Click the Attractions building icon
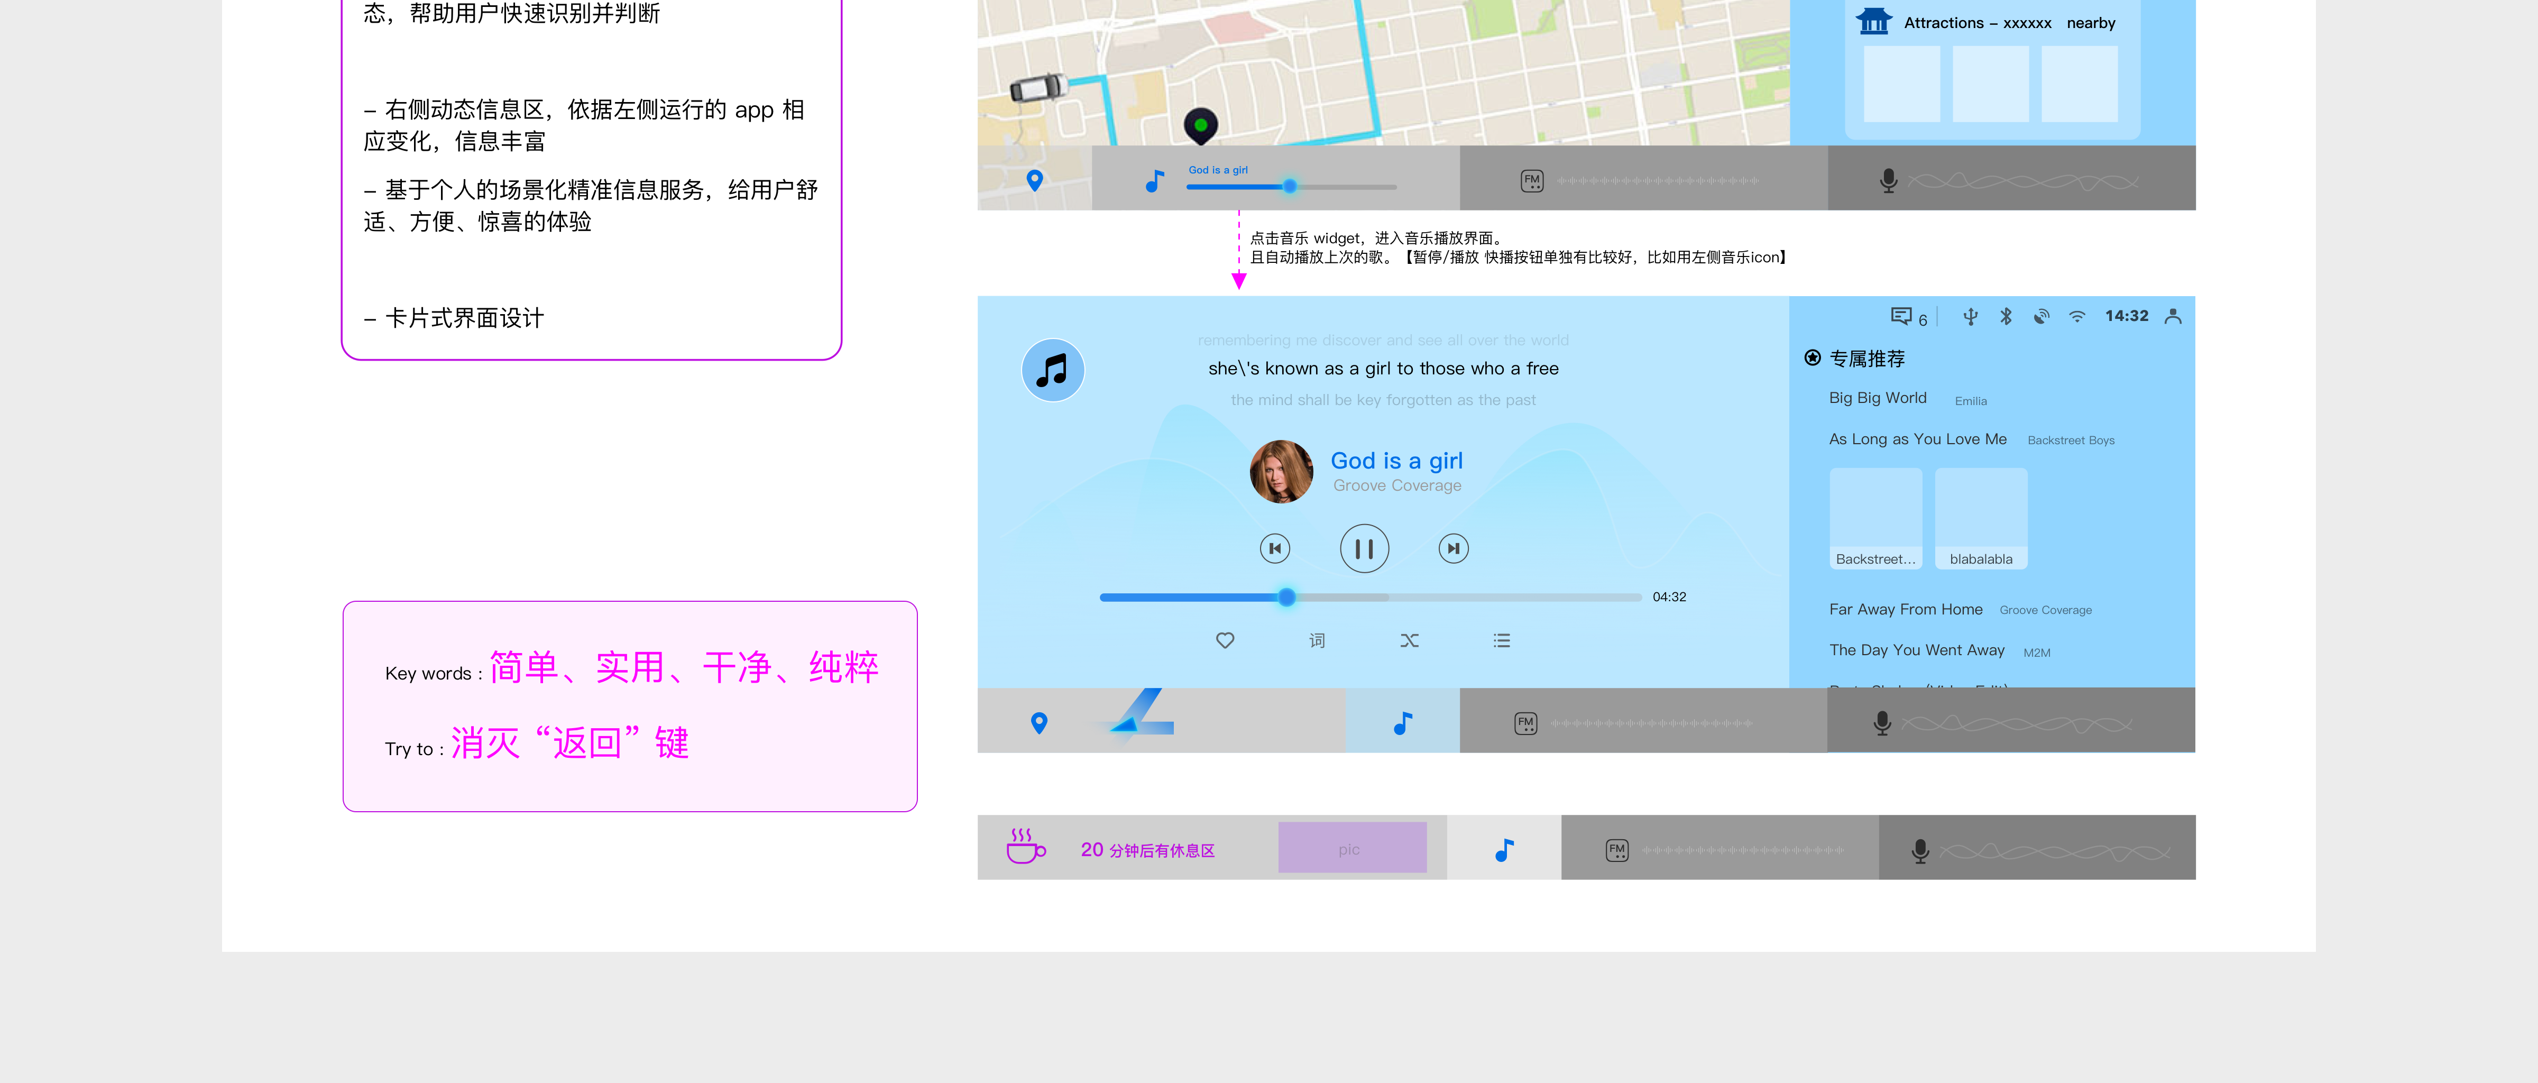Image resolution: width=2538 pixels, height=1083 pixels. (x=1874, y=21)
